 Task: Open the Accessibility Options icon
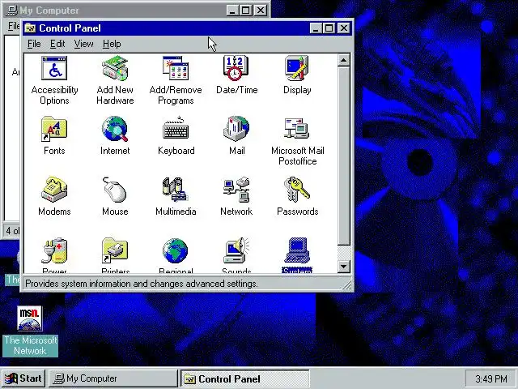(54, 68)
